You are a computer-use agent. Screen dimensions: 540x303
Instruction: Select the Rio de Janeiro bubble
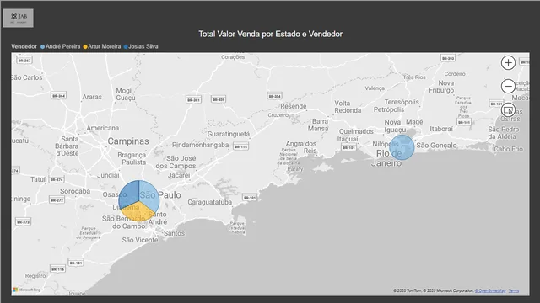(x=402, y=147)
